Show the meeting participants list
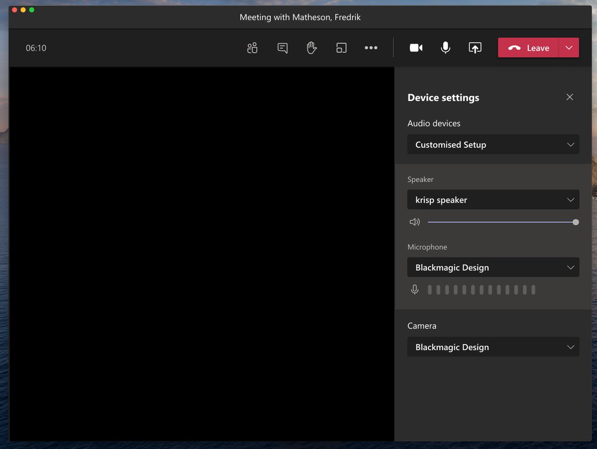Screen dimensions: 597x449 (252, 48)
